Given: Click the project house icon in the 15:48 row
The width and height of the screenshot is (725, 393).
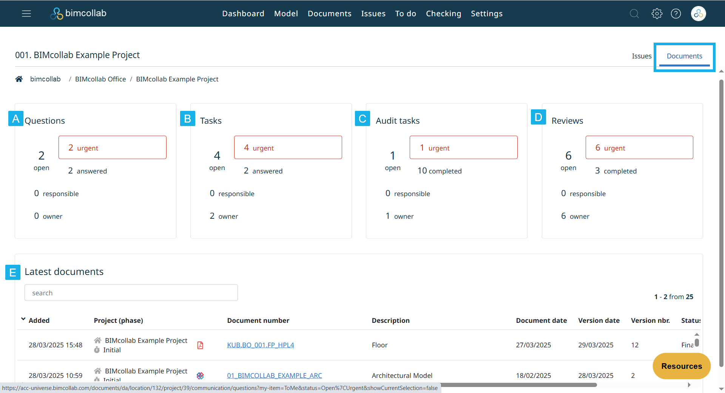Looking at the screenshot, I should pyautogui.click(x=97, y=340).
